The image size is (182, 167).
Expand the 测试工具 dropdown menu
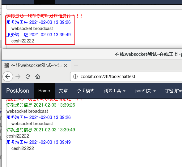[114, 91]
